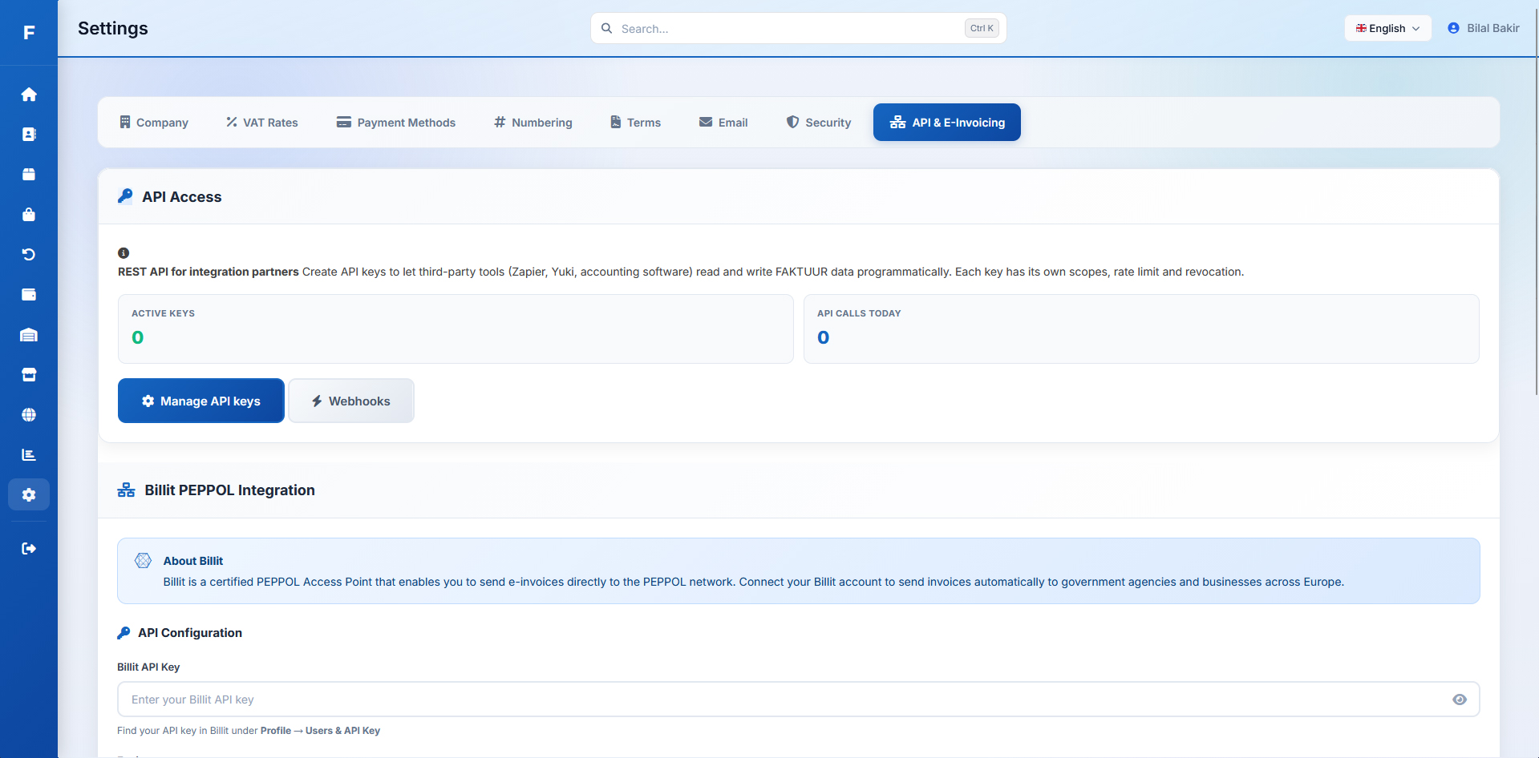Click the info icon under API Access
The width and height of the screenshot is (1539, 758).
point(124,253)
